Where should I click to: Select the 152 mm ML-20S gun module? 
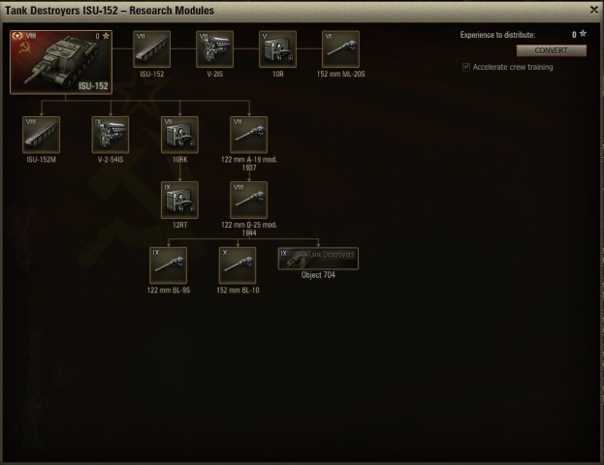coord(340,49)
